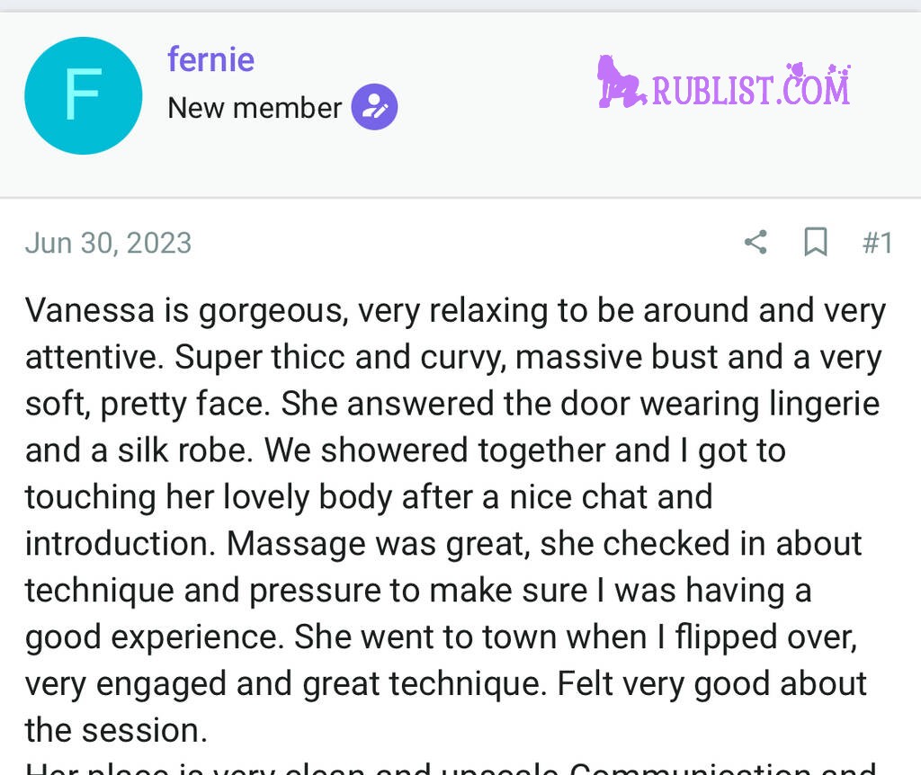The image size is (921, 775).
Task: Open the RUBLIST.COM watermark text
Action: 751,86
